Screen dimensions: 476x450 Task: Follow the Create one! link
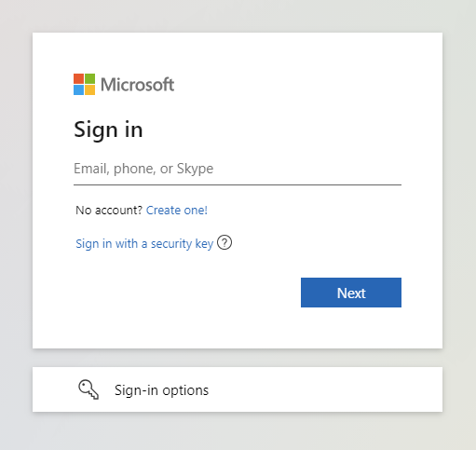[177, 211]
